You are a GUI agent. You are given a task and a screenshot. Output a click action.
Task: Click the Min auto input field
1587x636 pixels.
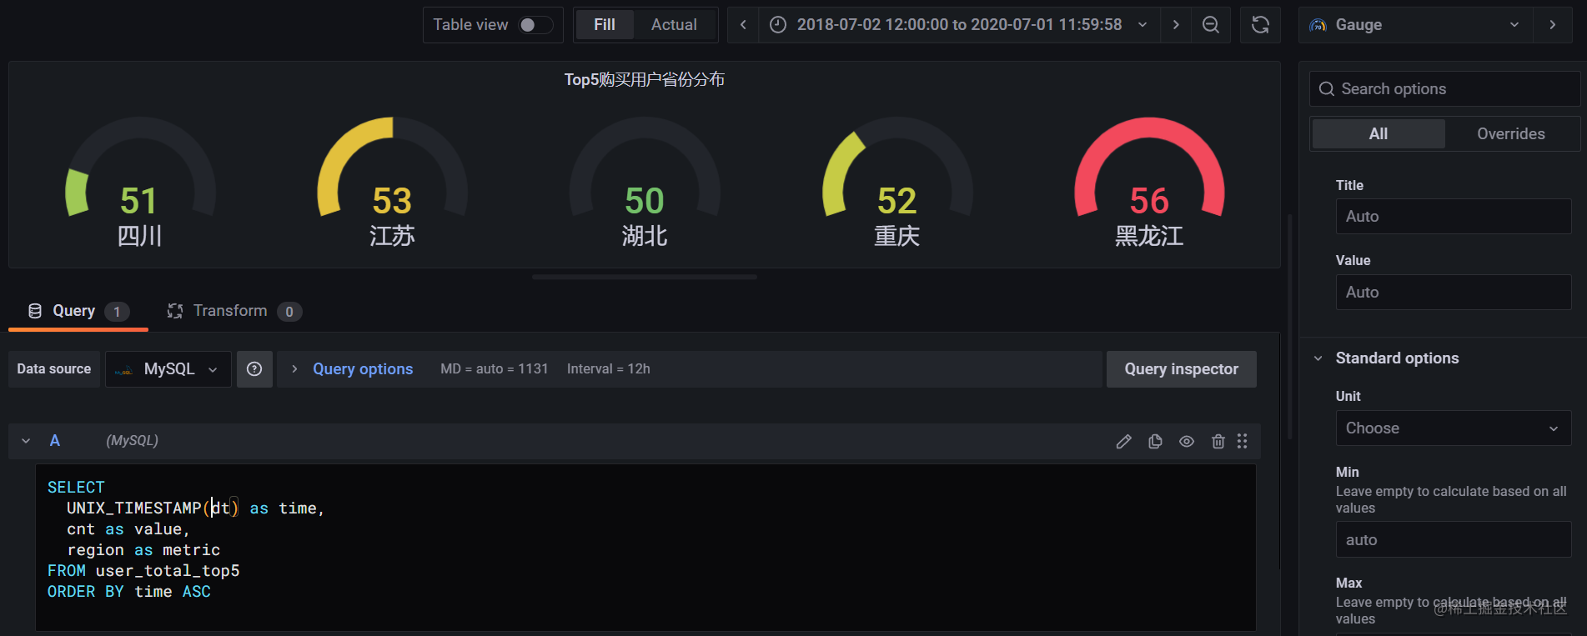click(x=1454, y=540)
